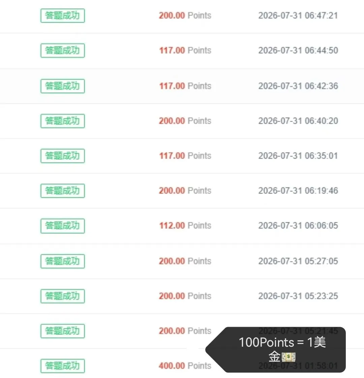
Task: Click the 答题成功 badge dated 06:35:01
Action: coord(62,156)
